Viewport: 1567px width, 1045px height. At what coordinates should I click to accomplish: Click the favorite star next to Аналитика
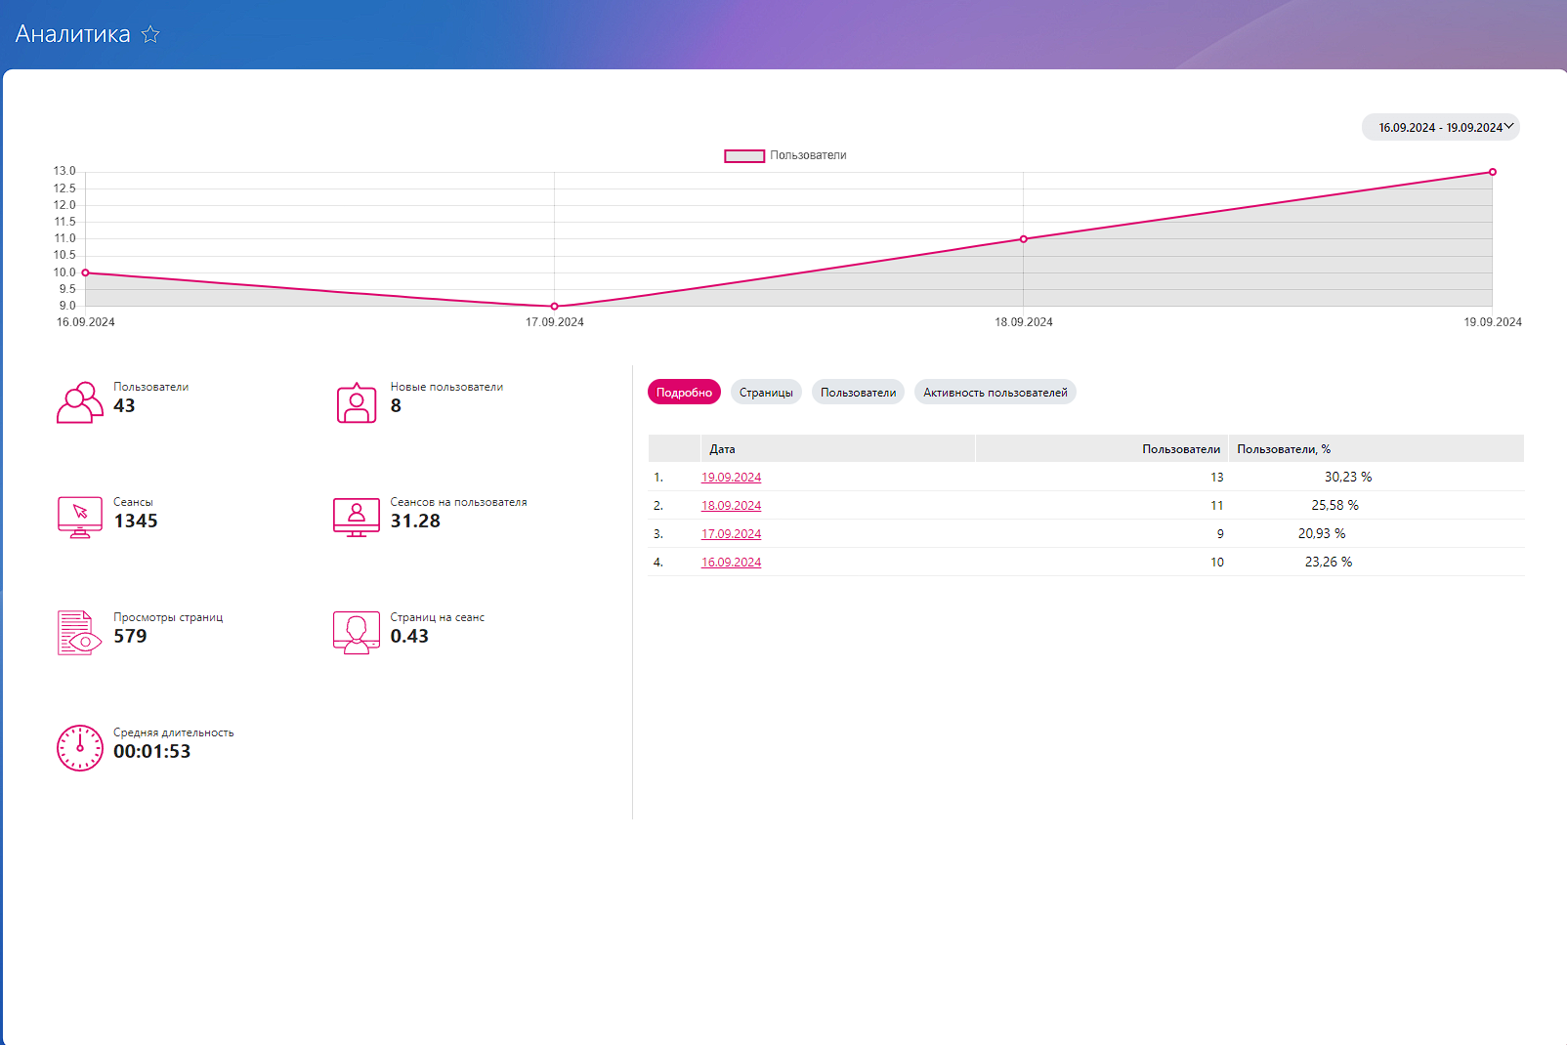(x=150, y=34)
